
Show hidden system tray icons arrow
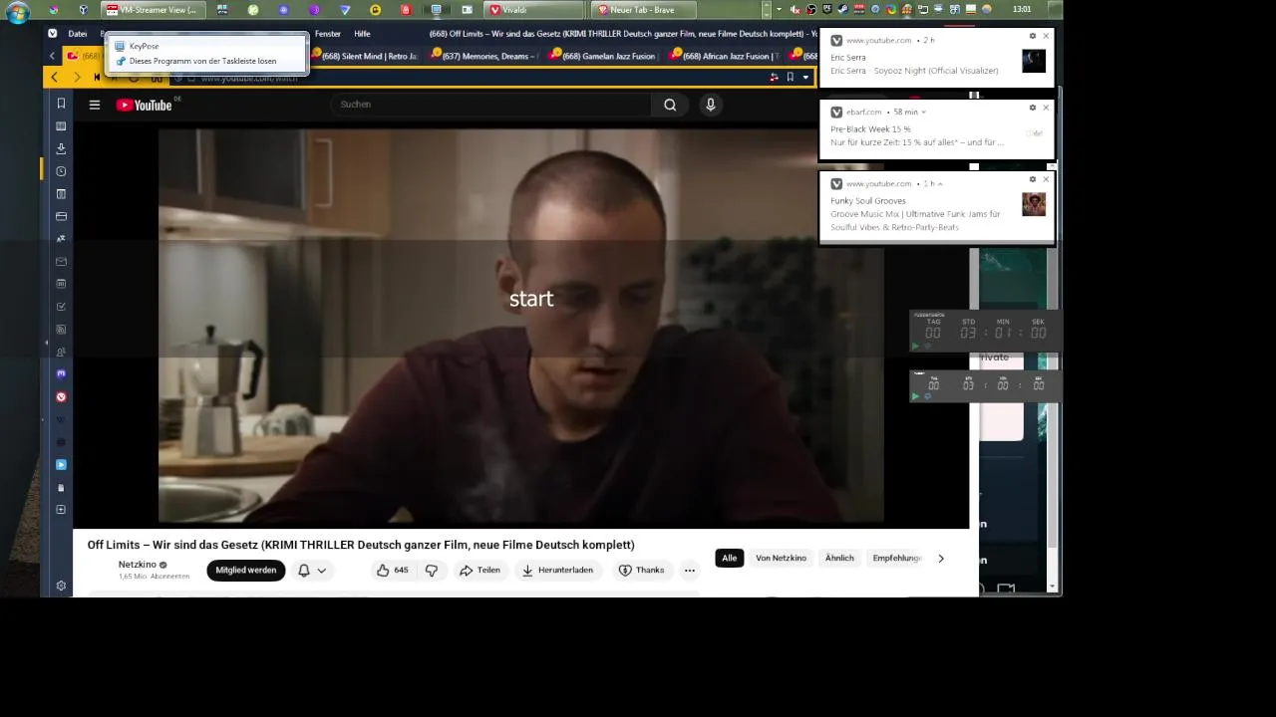780,10
